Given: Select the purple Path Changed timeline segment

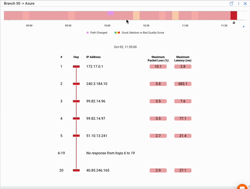Looking at the screenshot, I should 110,14.
